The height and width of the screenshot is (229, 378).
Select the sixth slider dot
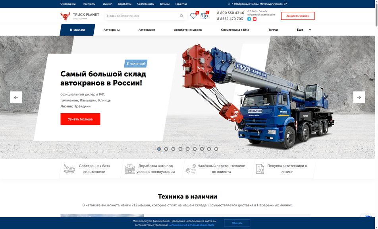pos(195,149)
